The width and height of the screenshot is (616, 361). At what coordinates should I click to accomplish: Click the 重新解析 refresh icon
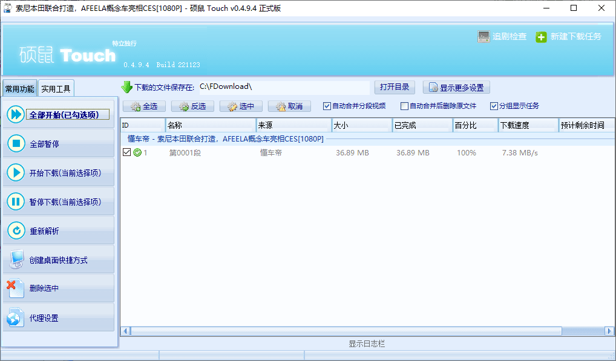[x=16, y=231]
